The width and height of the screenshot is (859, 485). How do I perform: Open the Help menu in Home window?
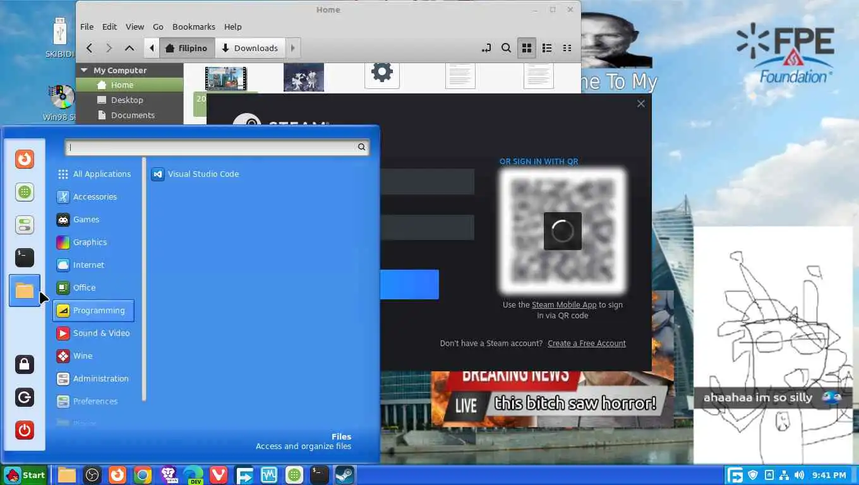point(232,27)
